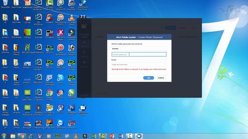This screenshot has width=248, height=139.
Task: Select the Nero StartSmart desktop shortcut
Action: point(60,50)
